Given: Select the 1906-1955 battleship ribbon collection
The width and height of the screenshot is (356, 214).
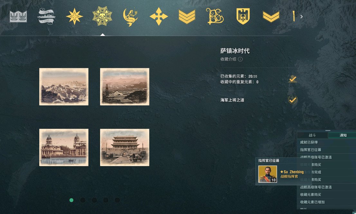Looking at the screenshot, I should [46, 16].
